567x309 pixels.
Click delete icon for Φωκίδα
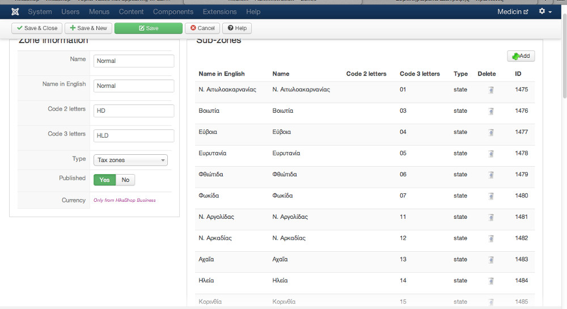[490, 196]
